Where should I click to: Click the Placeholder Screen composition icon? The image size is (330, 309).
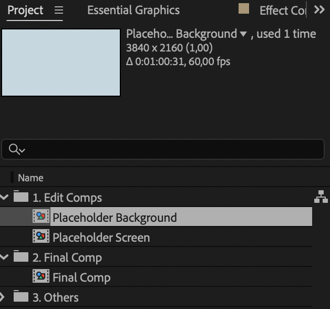point(41,237)
